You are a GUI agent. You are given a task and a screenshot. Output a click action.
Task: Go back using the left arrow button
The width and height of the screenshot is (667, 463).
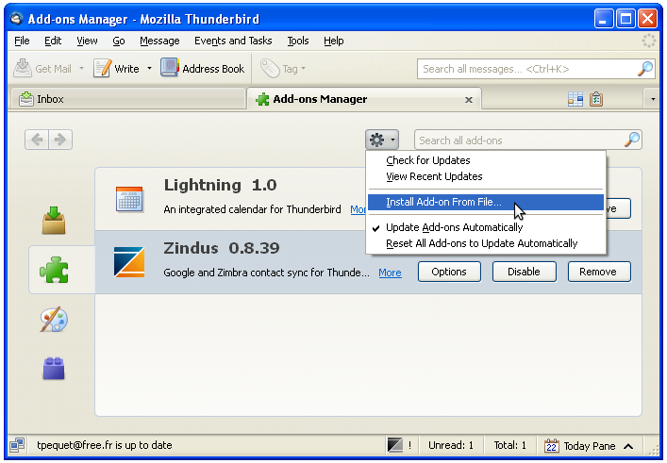pos(37,140)
